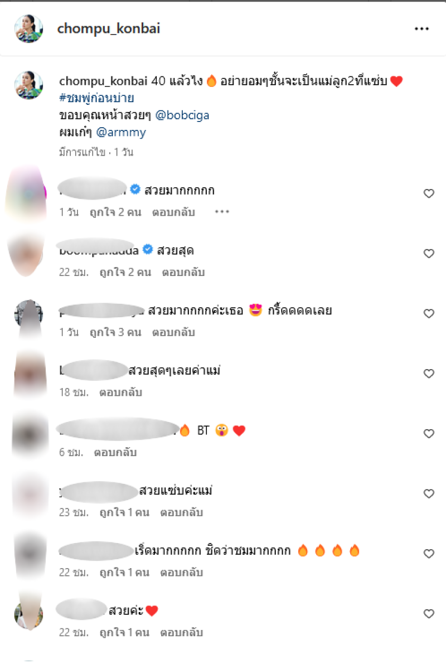Reply to the 6 ชม. BT comment

(115, 453)
